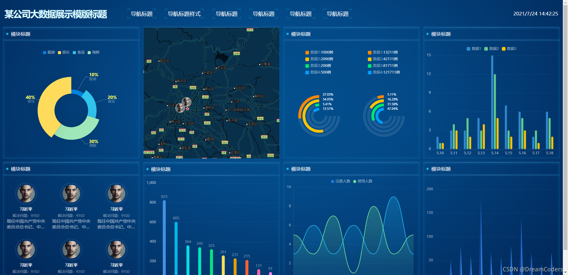Click the 顺义区 label on the map
568x275 pixels.
pos(209,89)
